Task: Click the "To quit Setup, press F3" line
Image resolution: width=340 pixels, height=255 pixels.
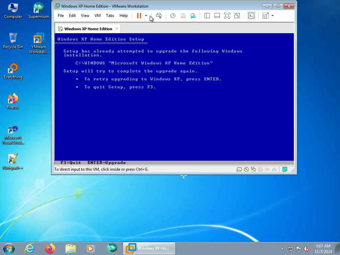Action: tap(120, 87)
